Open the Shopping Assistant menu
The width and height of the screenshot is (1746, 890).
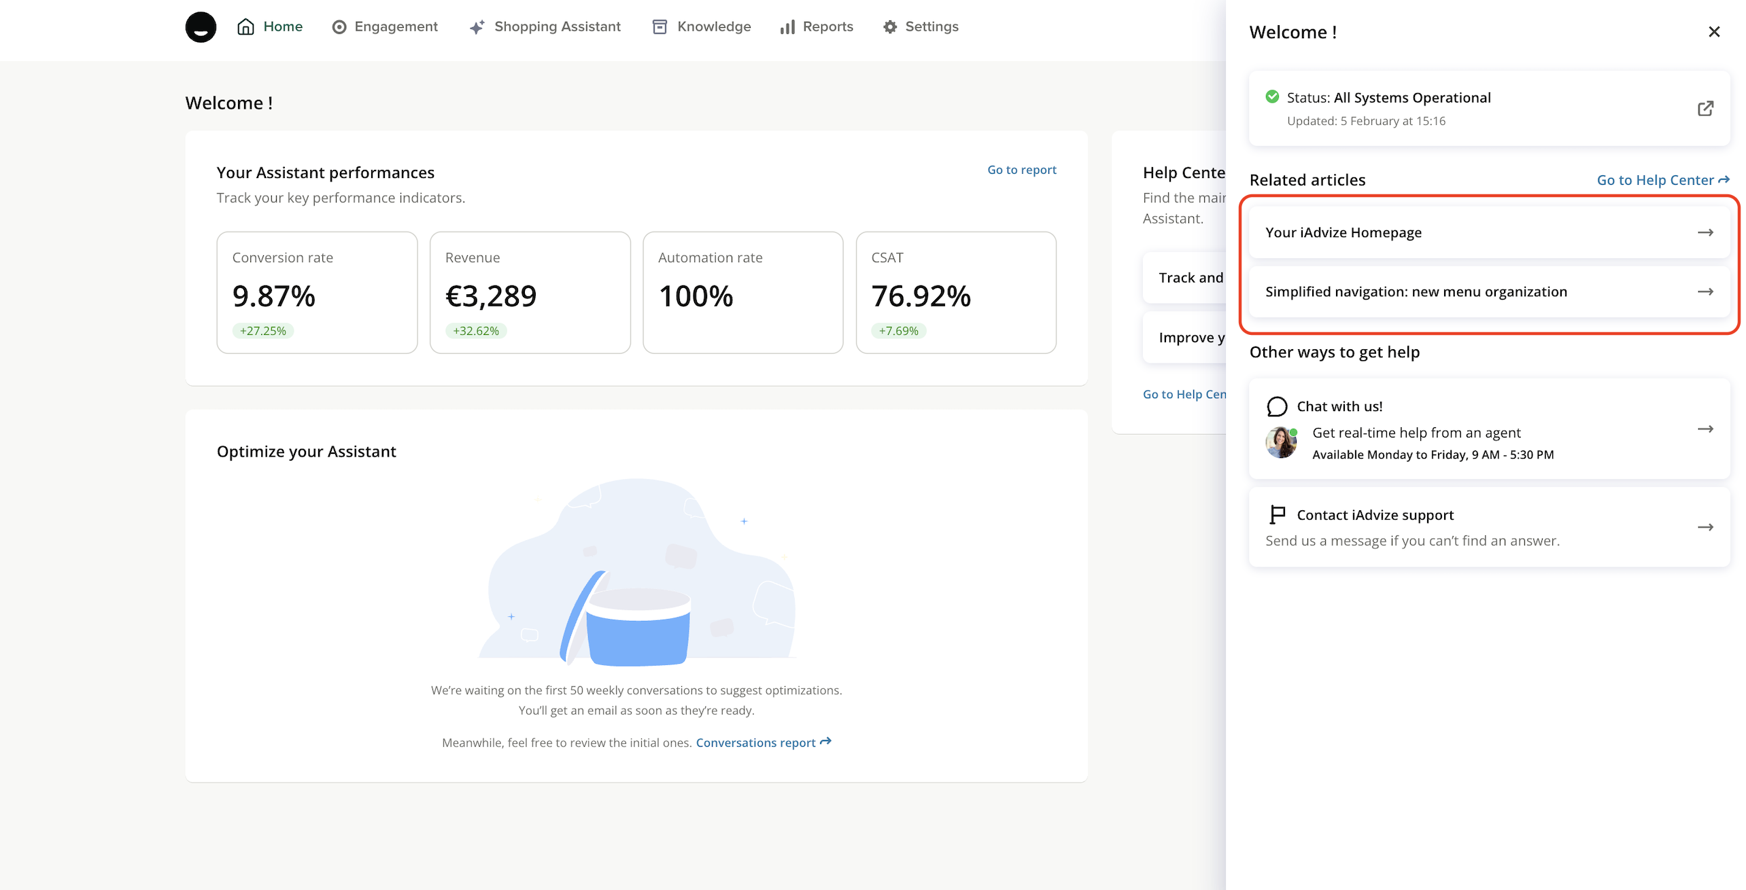(545, 26)
